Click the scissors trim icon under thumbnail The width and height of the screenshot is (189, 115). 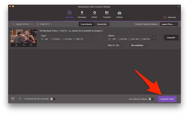click(x=16, y=45)
